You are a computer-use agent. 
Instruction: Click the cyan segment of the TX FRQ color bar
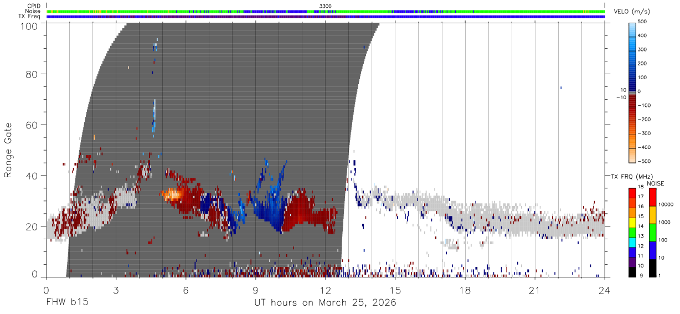coord(632,242)
